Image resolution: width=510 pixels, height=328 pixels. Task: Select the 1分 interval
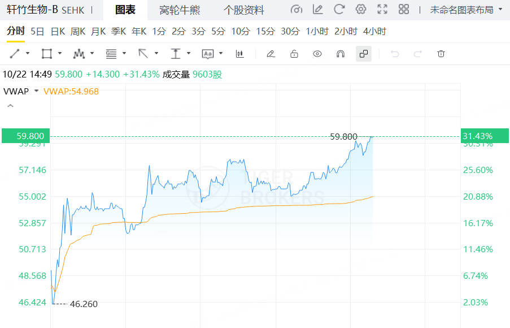click(x=159, y=31)
